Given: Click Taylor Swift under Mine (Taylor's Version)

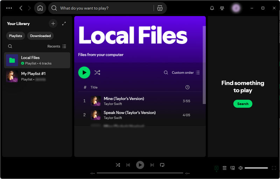Looking at the screenshot, I should coord(113,104).
